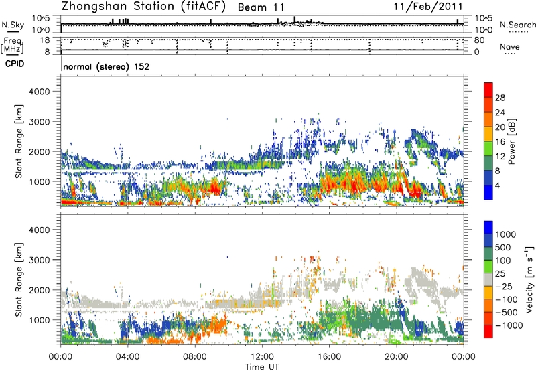536x371 pixels.
Task: Click the '80' label on Nave axis
Action: [479, 40]
